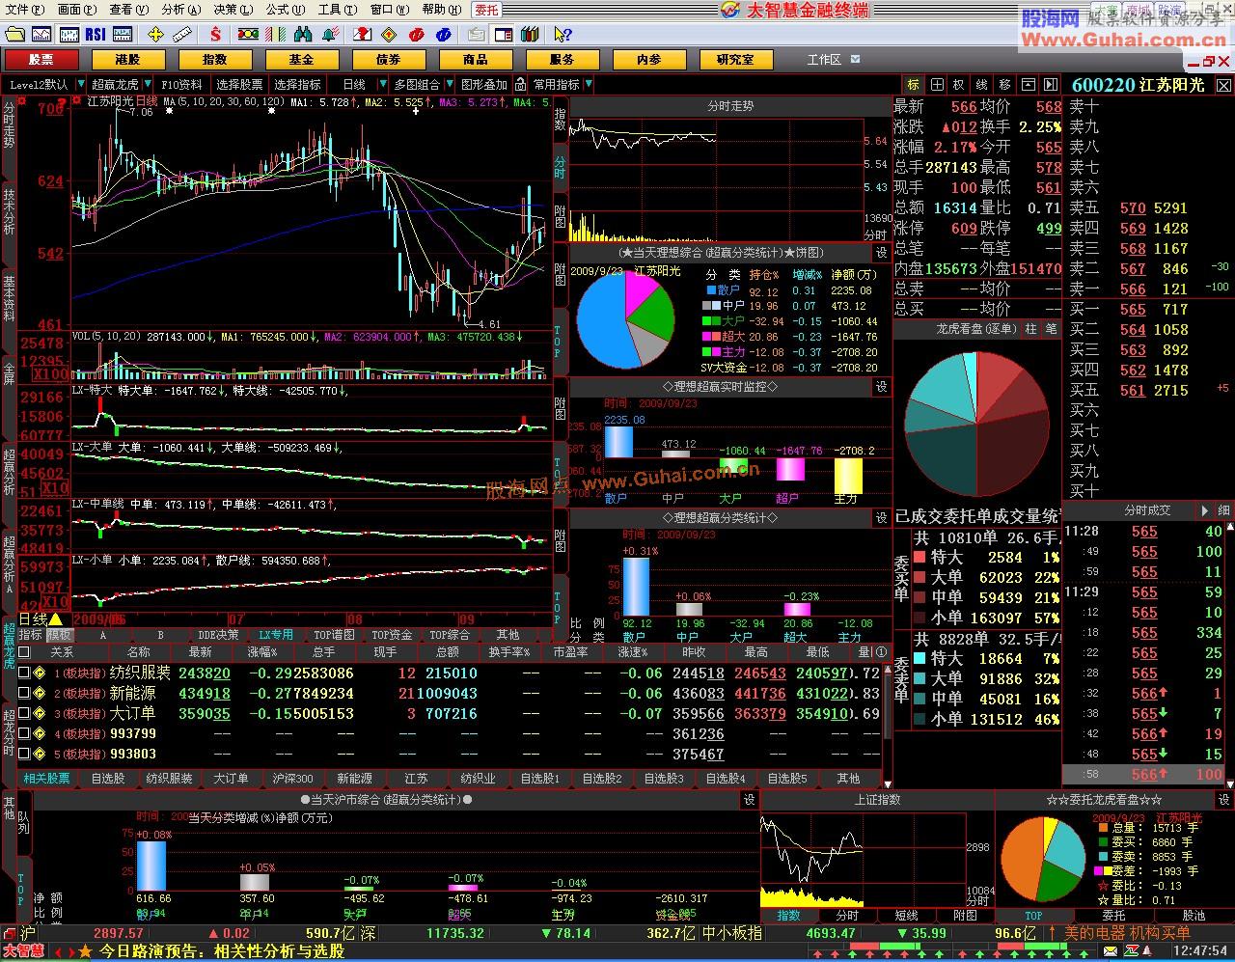This screenshot has height=962, width=1235.
Task: Expand arrow beside 分时成交 header
Action: [1204, 510]
